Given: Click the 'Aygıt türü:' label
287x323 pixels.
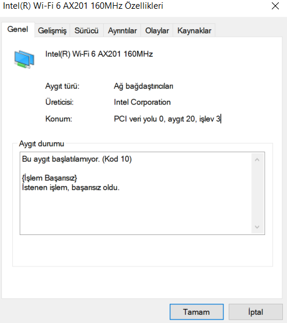Looking at the screenshot, I should [x=62, y=86].
